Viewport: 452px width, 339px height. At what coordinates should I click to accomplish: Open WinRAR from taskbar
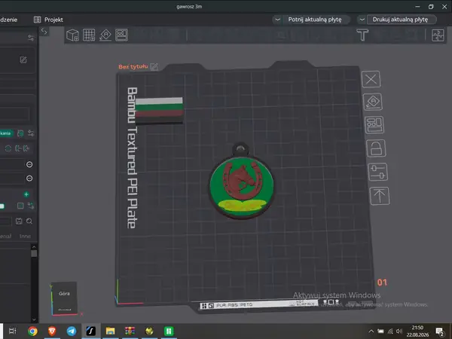click(x=130, y=331)
